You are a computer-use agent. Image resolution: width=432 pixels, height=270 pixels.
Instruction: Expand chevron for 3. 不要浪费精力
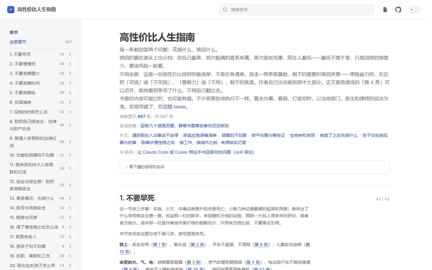tap(70, 73)
